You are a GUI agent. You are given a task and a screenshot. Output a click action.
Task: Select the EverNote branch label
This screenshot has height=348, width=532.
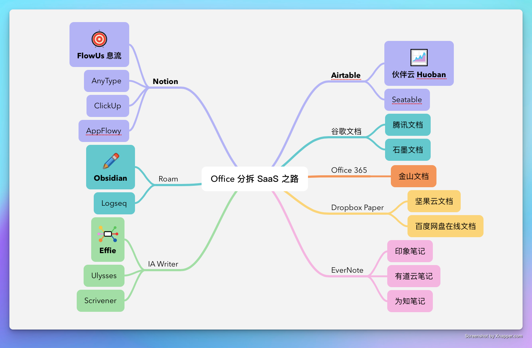click(347, 270)
